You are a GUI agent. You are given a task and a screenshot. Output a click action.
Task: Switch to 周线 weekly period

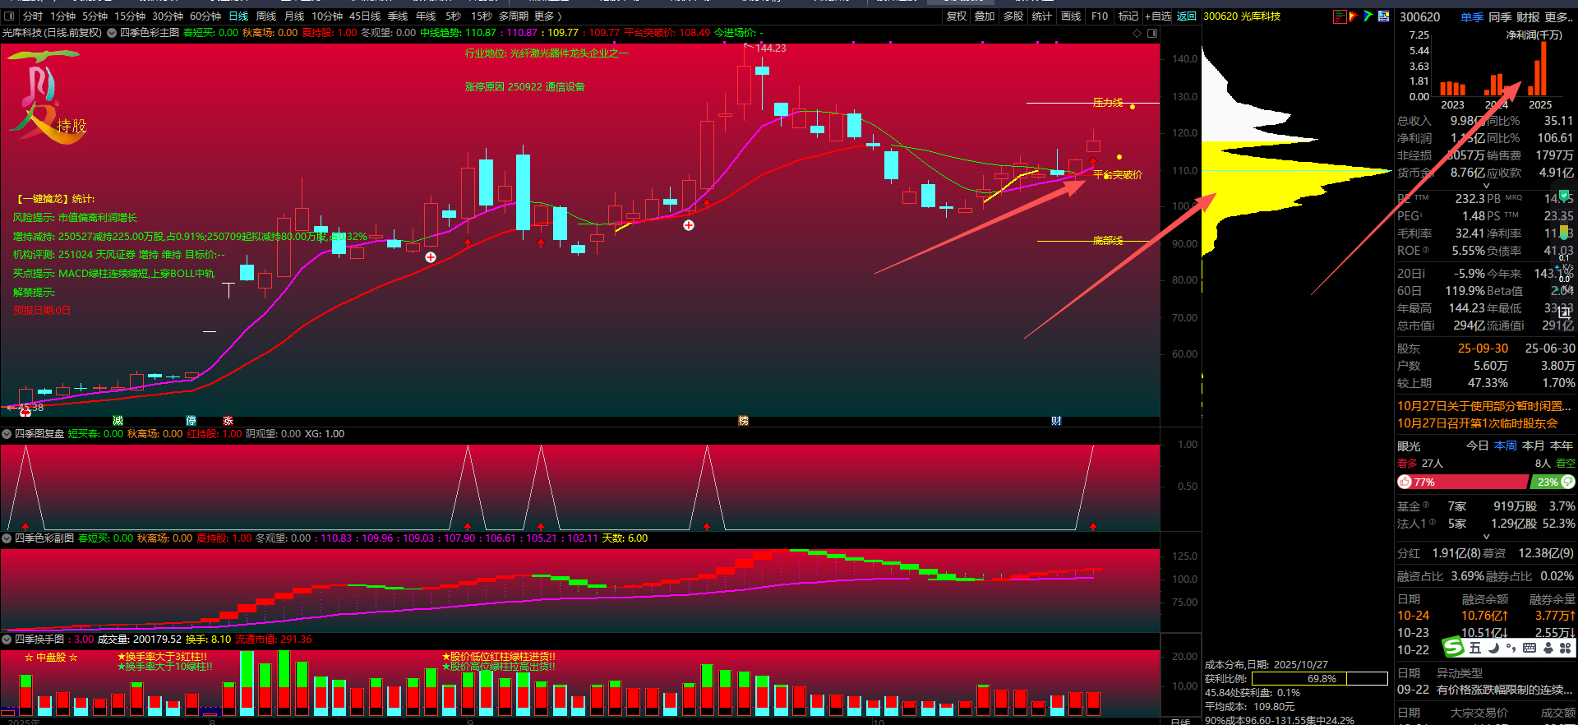click(x=266, y=16)
